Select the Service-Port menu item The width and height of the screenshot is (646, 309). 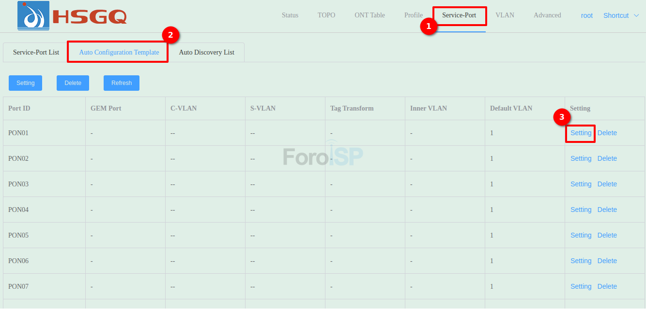tap(459, 15)
